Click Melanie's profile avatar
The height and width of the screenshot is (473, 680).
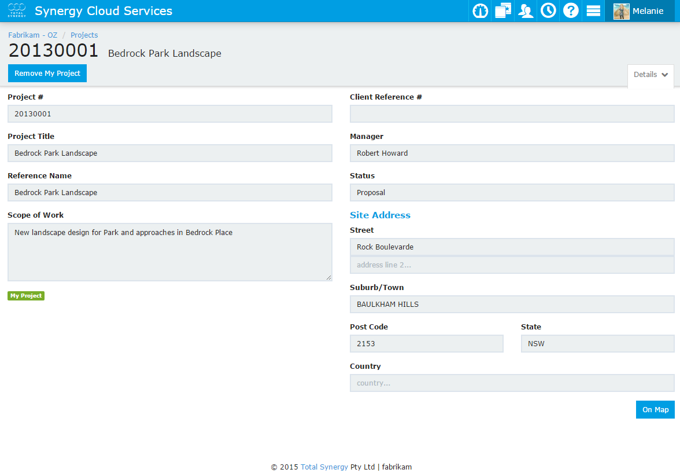pos(621,12)
